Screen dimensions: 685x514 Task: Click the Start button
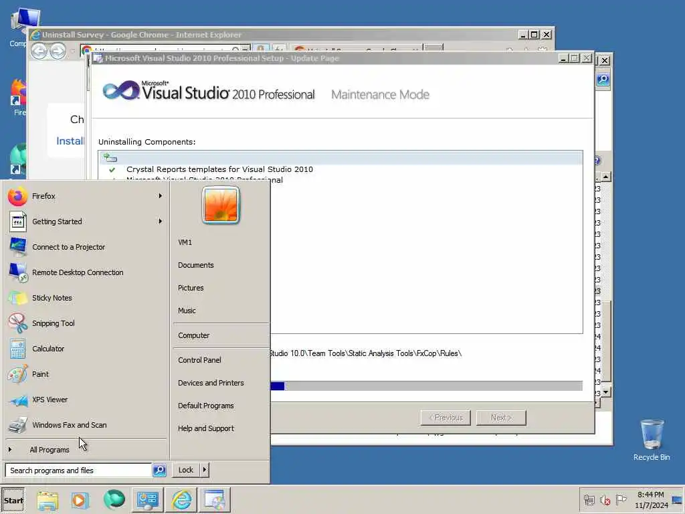(13, 501)
